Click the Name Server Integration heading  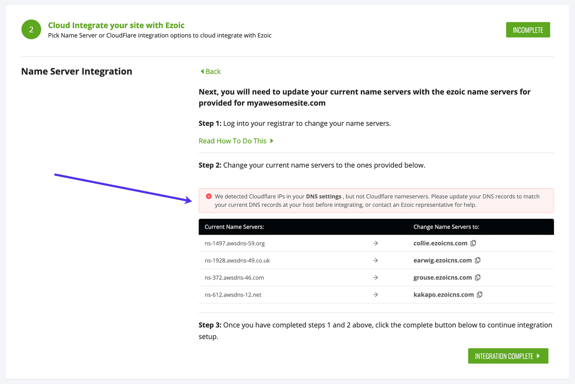click(x=76, y=71)
